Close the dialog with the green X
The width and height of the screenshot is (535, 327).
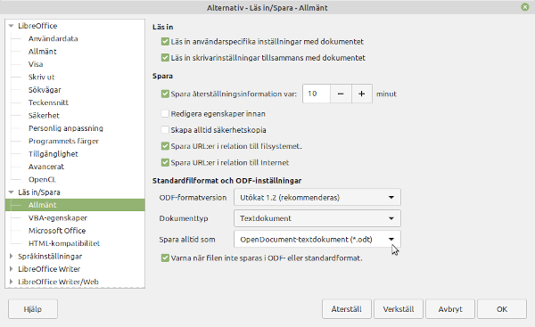coord(525,7)
